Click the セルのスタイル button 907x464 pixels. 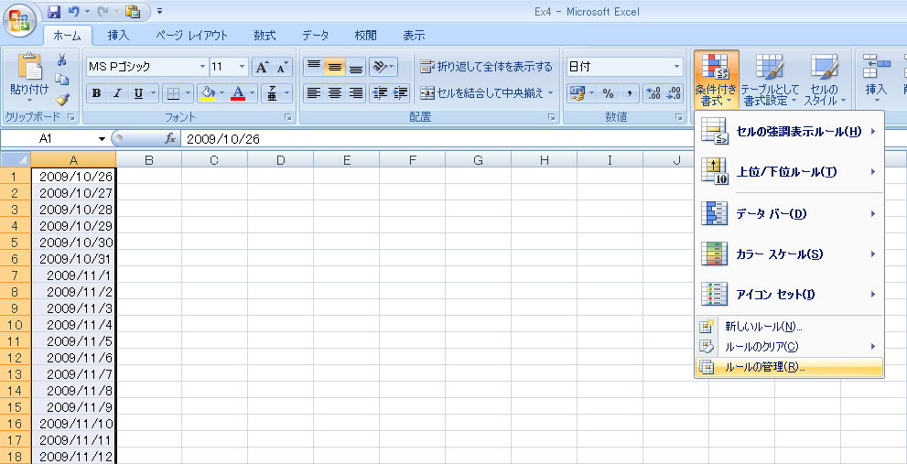coord(825,79)
